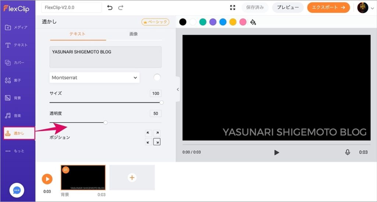377x202 pixels.
Task: Play the video in preview player
Action: click(x=276, y=152)
